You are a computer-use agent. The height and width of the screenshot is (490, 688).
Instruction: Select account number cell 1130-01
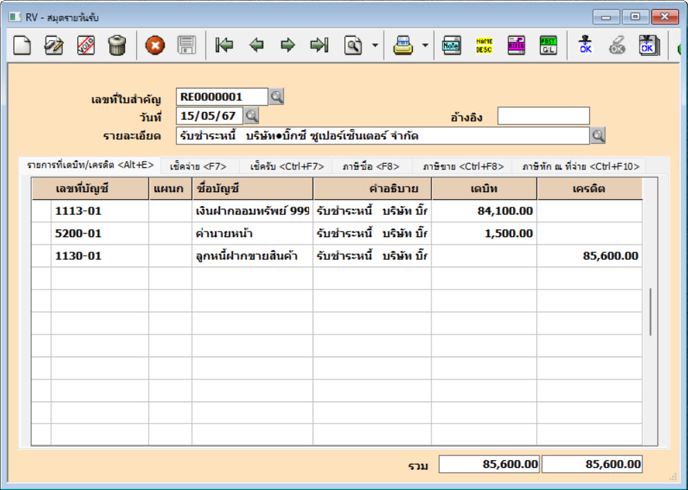(100, 256)
